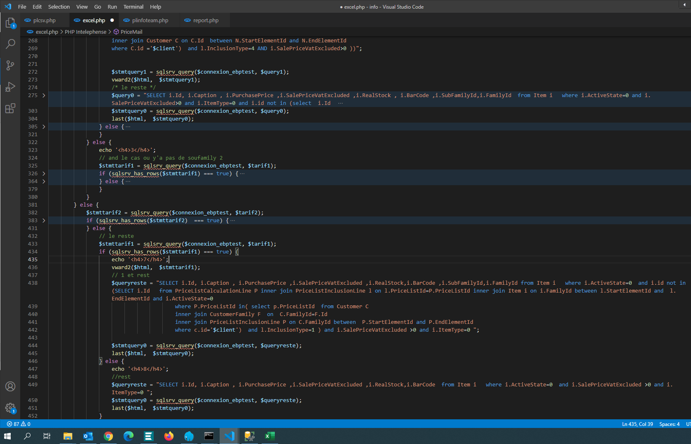The width and height of the screenshot is (691, 444).
Task: Click on '//rest' comment at line 448
Action: coord(121,377)
